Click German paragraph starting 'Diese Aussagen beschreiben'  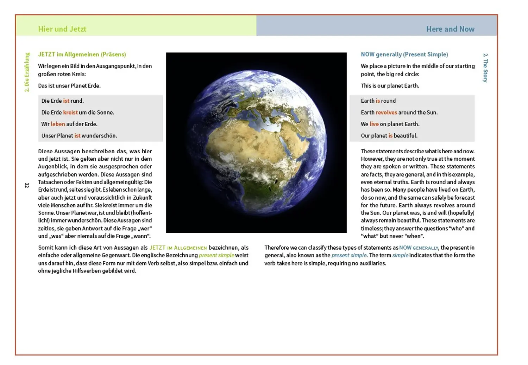(x=95, y=193)
